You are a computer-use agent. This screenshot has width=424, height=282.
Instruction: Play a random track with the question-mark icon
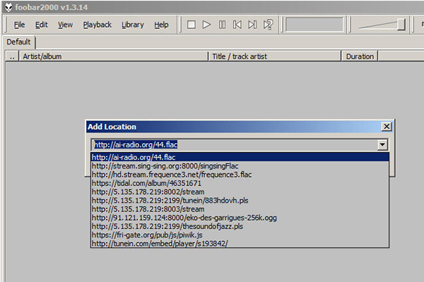click(268, 25)
